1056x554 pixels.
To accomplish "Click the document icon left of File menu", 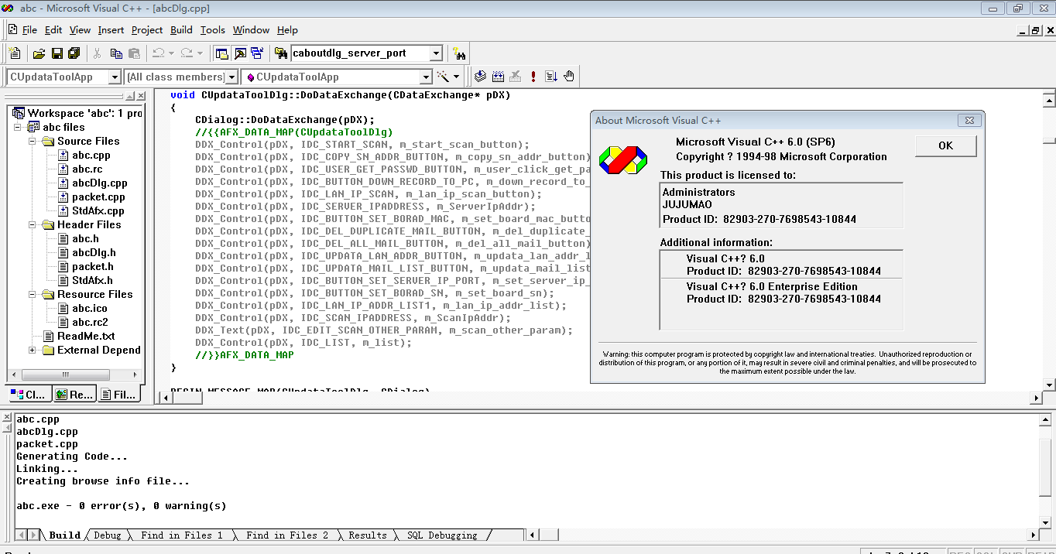I will (13, 30).
